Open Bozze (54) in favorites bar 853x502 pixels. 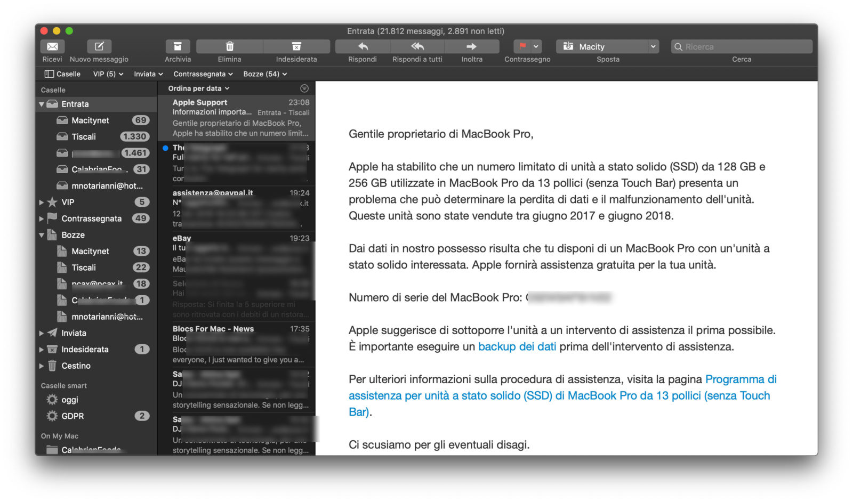pyautogui.click(x=265, y=74)
